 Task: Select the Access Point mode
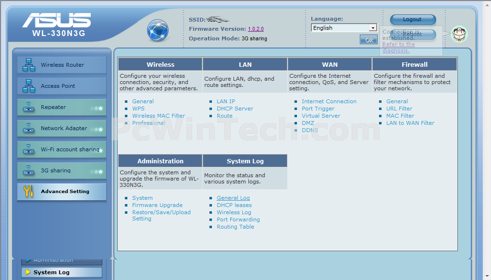point(61,86)
